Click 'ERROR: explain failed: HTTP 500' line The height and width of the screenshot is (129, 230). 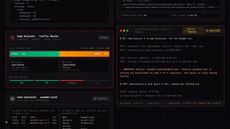coord(139,92)
